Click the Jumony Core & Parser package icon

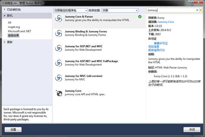(x=59, y=19)
